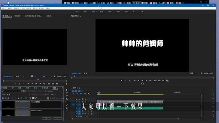Select the Type tool
The image size is (219, 123).
click(x=67, y=111)
